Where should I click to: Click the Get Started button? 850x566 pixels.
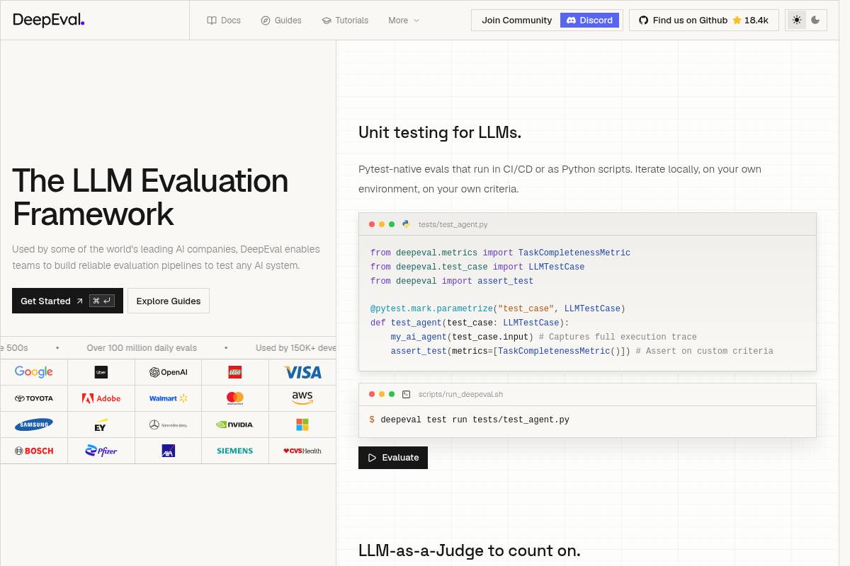tap(67, 301)
